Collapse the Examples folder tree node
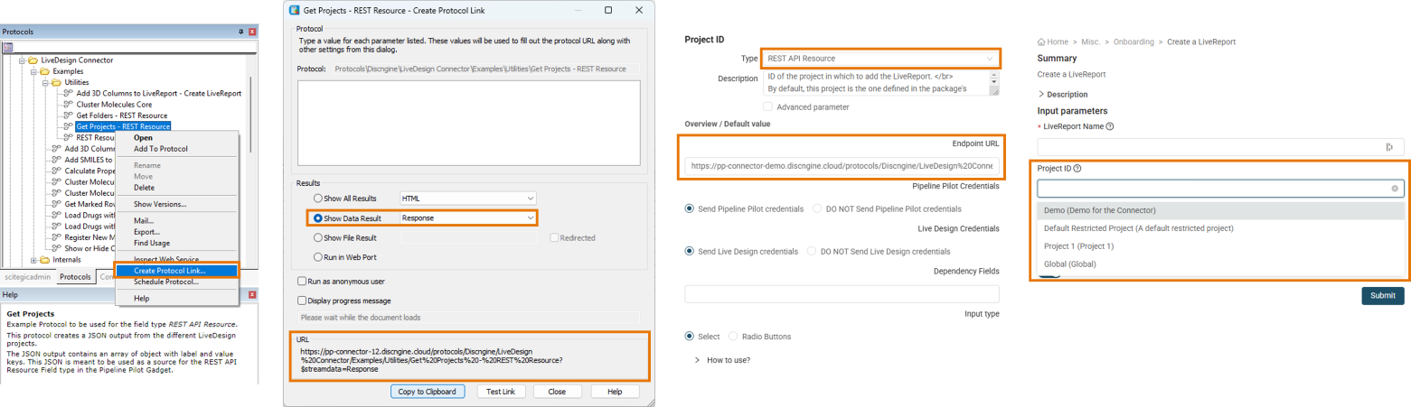Screen dimensions: 1411x407 pos(33,70)
